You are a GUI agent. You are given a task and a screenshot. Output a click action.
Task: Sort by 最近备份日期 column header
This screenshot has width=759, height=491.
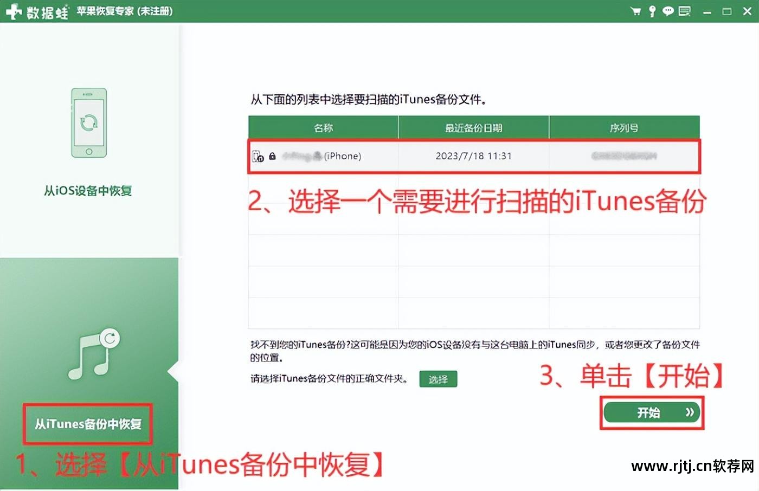473,128
